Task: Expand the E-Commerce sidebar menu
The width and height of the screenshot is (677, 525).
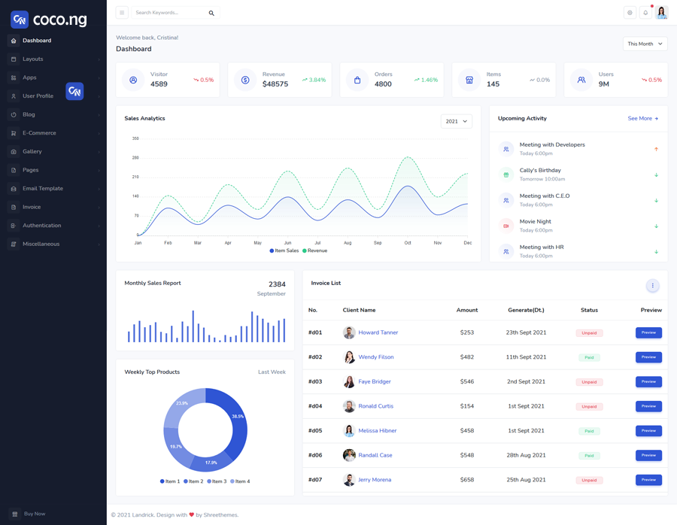Action: coord(39,133)
